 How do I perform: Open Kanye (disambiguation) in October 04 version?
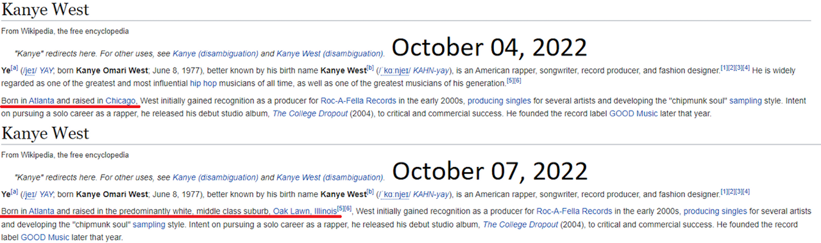point(215,54)
